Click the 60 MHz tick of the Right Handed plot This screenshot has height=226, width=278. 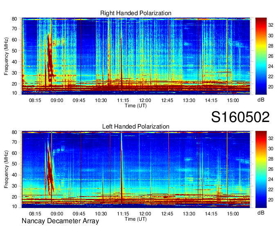[x=14, y=40]
